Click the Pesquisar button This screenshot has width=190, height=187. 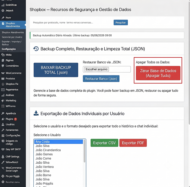coord(121,22)
